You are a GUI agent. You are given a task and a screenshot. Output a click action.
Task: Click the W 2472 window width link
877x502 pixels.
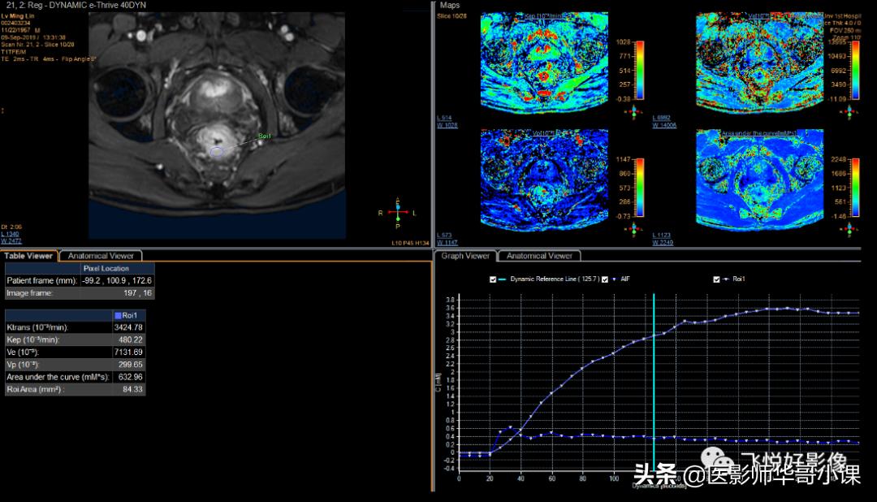[12, 241]
